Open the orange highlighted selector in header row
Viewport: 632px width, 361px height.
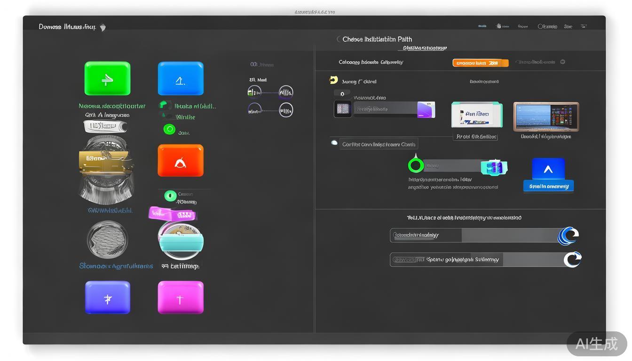coord(480,63)
